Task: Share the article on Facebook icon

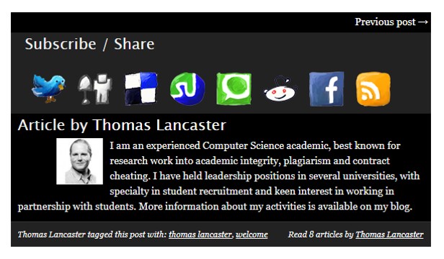Action: tap(327, 88)
